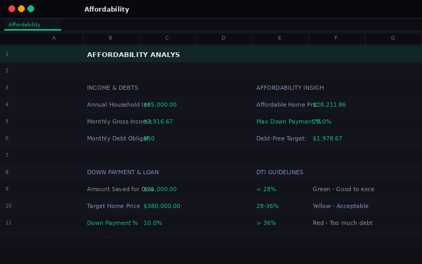Image resolution: width=422 pixels, height=264 pixels.
Task: Select the INCOME & DEBTS section header
Action: click(112, 88)
